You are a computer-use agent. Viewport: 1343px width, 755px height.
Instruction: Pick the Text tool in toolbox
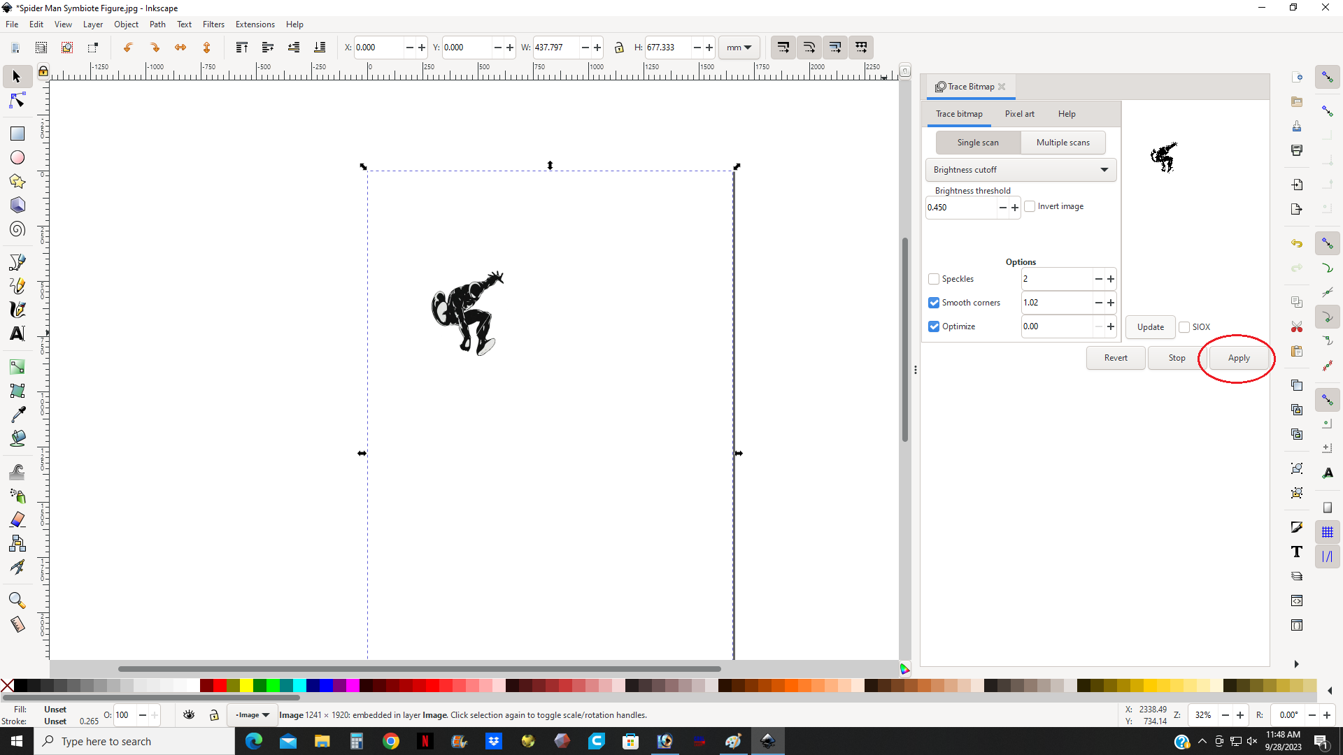click(x=17, y=333)
